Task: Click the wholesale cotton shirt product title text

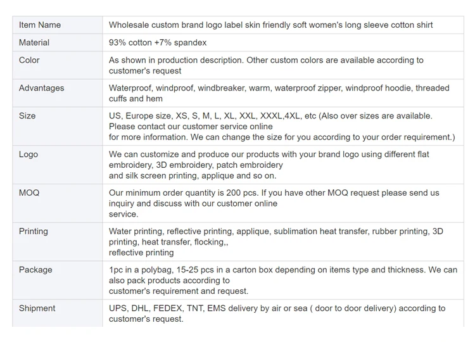Action: 271,25
